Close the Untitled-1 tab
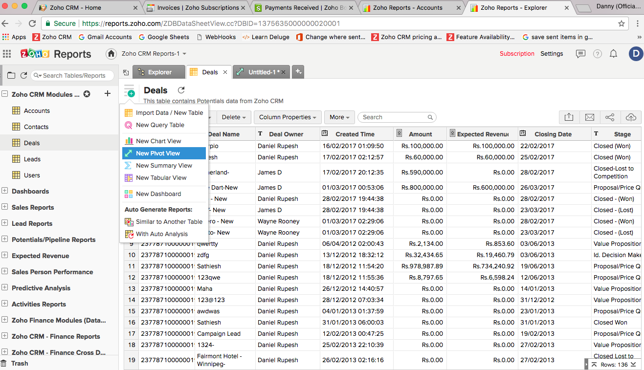Screen dimensions: 644x370 click(283, 72)
